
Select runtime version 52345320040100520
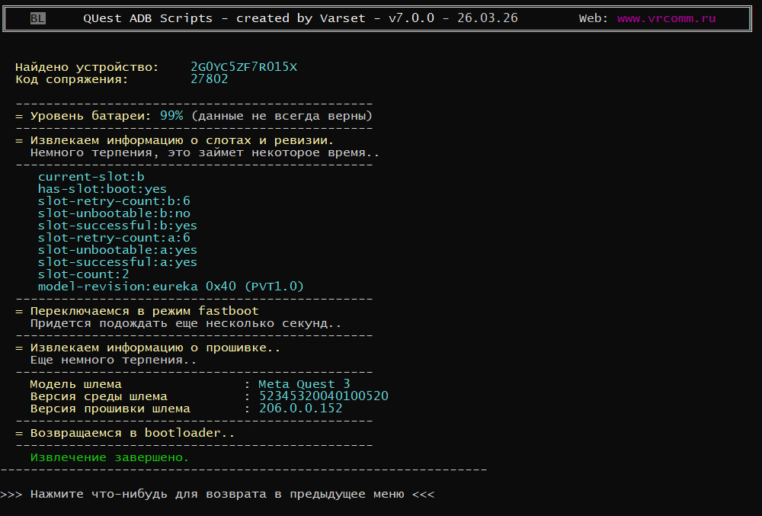click(x=323, y=396)
